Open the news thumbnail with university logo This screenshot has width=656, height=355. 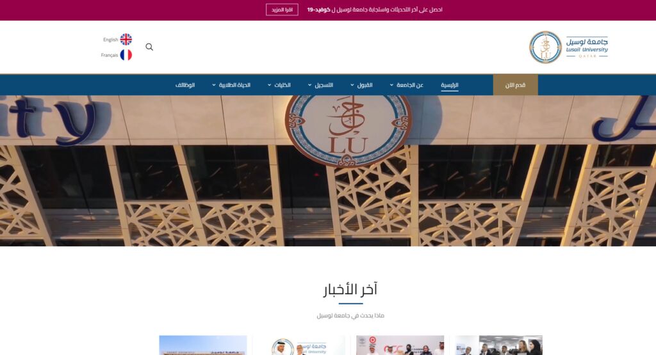301,345
